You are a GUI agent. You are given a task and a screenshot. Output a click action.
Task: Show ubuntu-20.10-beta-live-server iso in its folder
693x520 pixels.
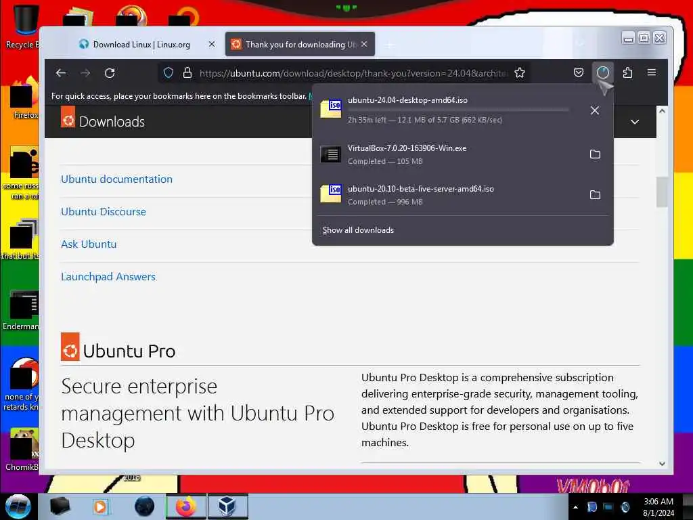[x=595, y=194]
